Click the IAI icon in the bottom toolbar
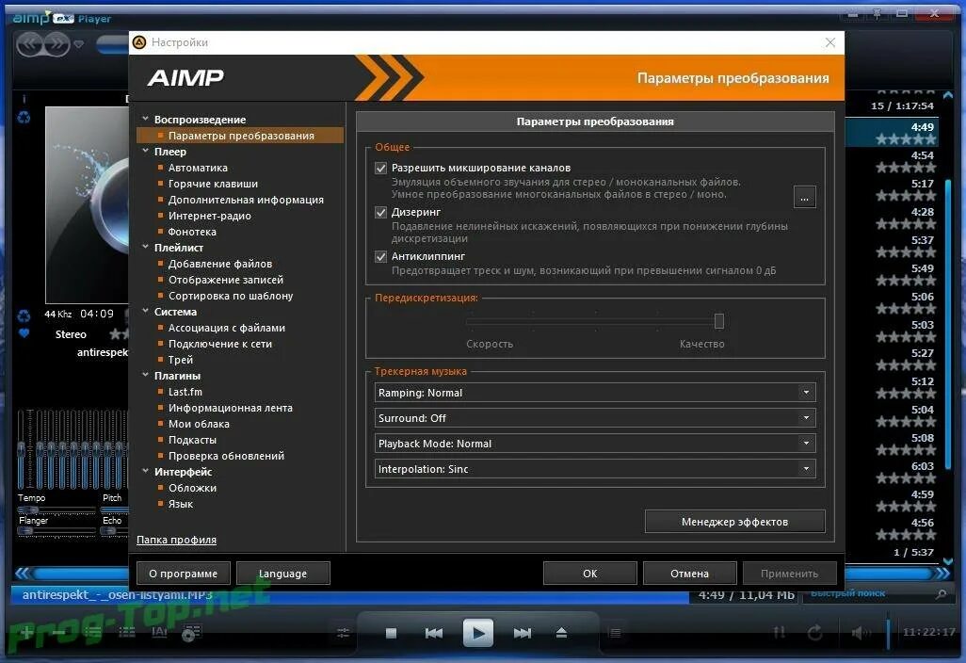The height and width of the screenshot is (663, 966). pyautogui.click(x=159, y=632)
